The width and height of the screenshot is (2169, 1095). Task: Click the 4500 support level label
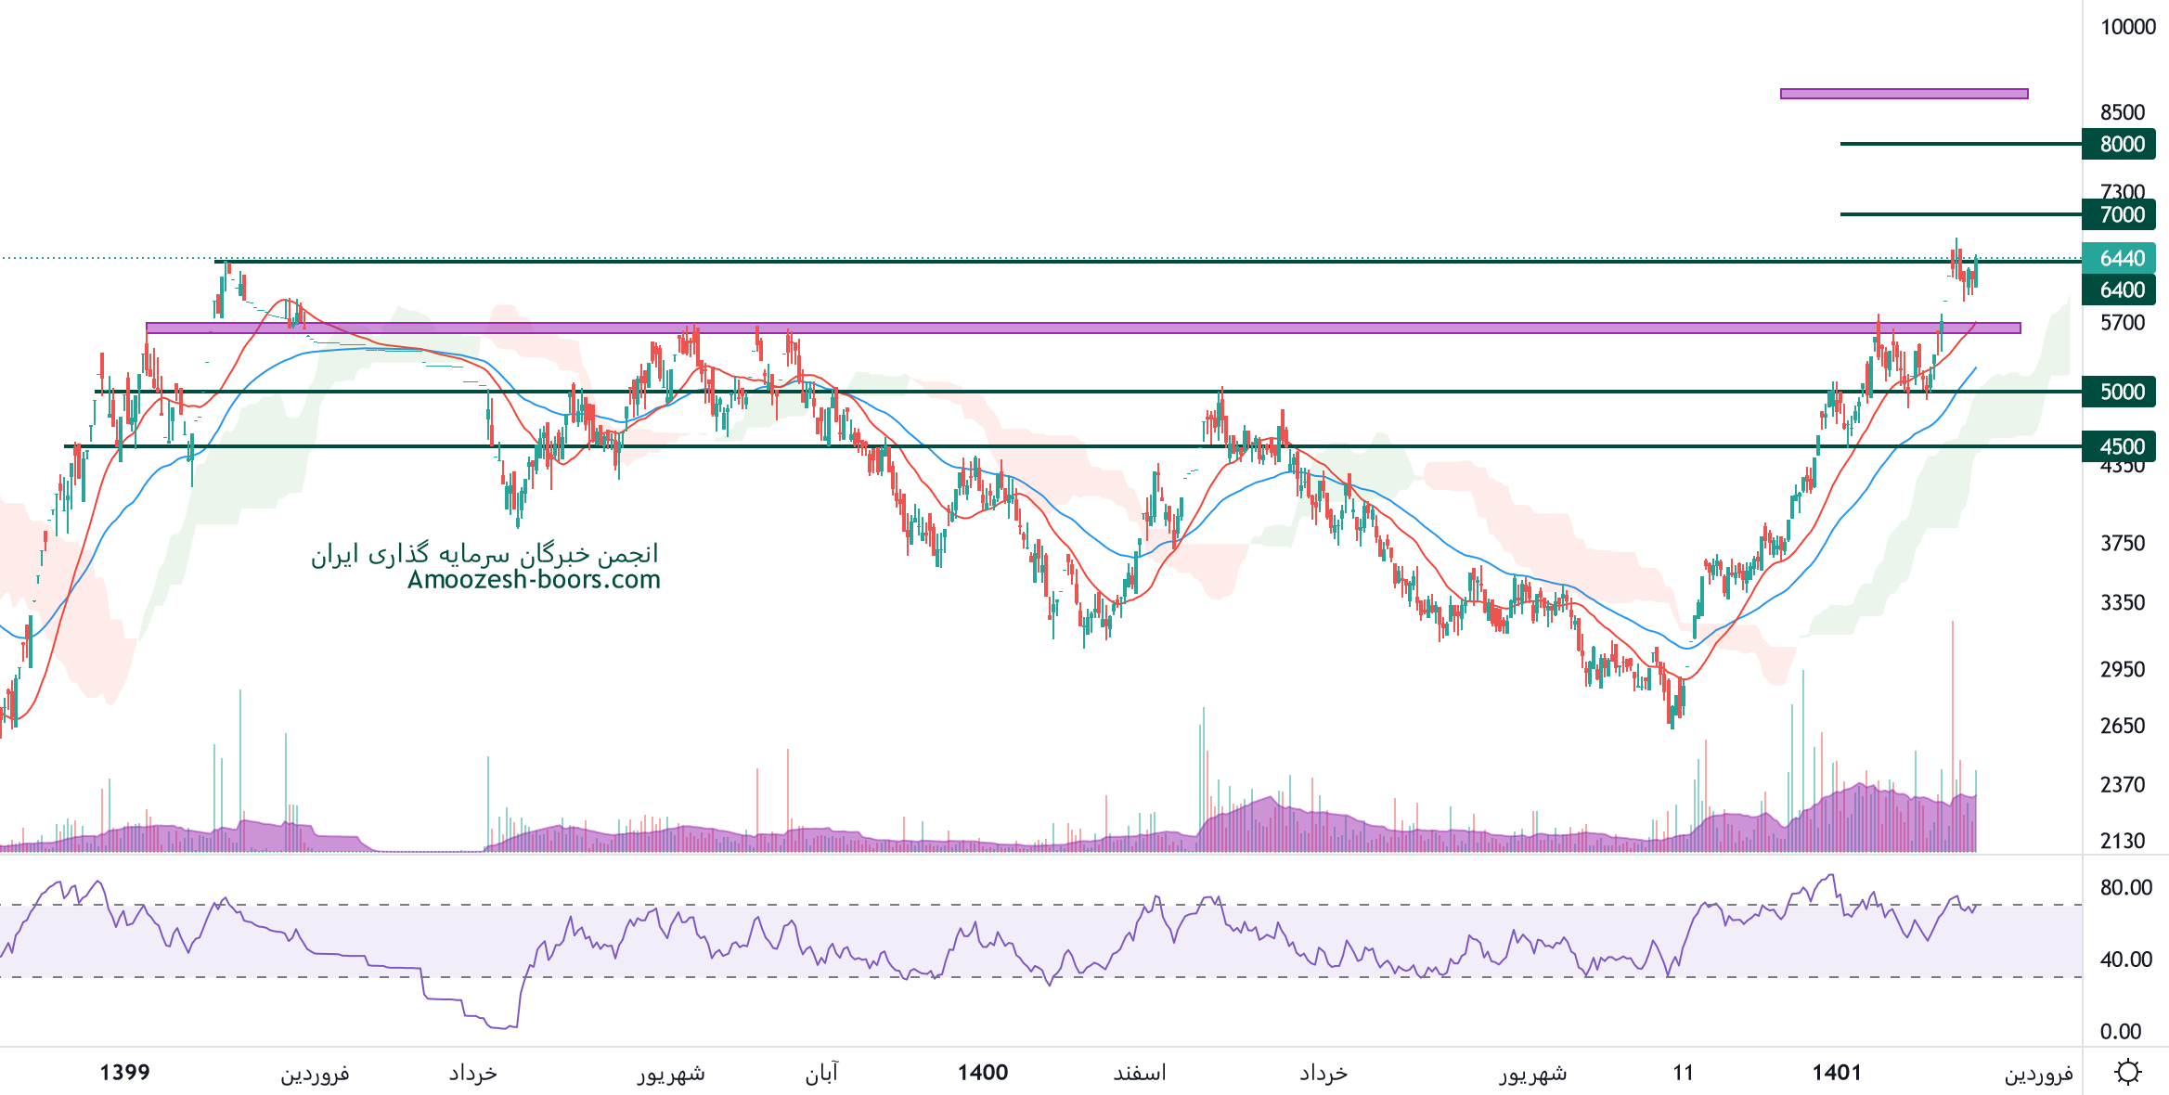2121,446
